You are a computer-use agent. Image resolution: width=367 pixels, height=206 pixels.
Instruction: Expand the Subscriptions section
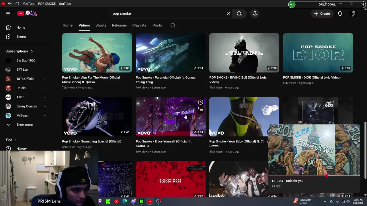pyautogui.click(x=19, y=51)
